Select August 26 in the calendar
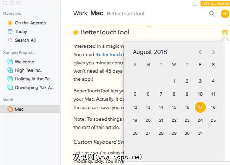Screen dimensions: 230x165 click(135, 133)
